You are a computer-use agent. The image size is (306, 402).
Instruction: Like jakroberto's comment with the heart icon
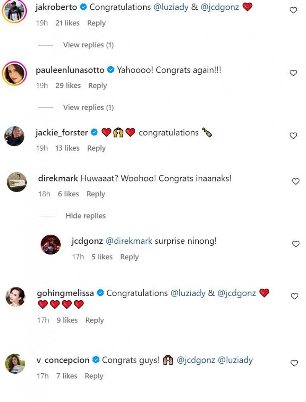pos(293,10)
